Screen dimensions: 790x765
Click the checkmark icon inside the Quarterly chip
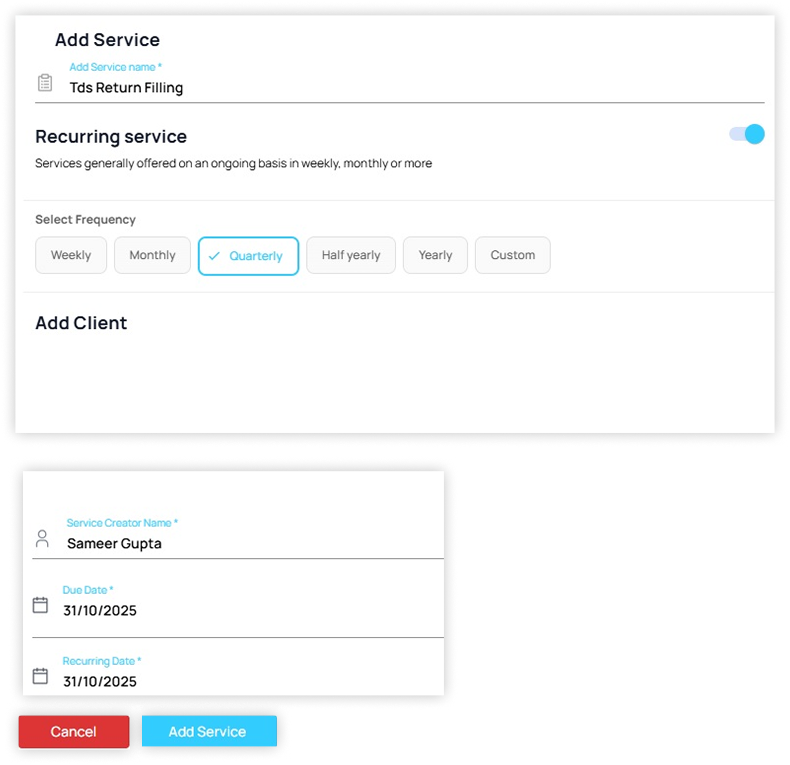(x=214, y=256)
